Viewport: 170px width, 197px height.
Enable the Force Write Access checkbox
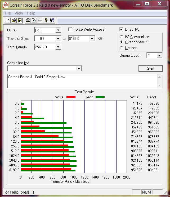click(x=70, y=30)
